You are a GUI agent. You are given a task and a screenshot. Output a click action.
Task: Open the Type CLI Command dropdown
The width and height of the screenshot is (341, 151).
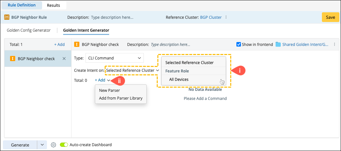tap(114, 58)
